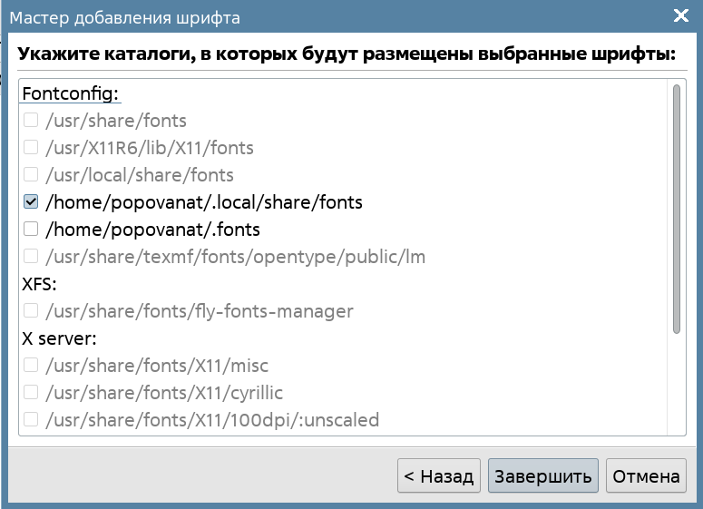Select the XFS section header
Screen dimensions: 703x509
(x=39, y=284)
